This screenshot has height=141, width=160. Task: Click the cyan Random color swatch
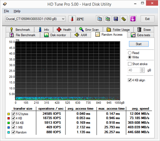9,132
